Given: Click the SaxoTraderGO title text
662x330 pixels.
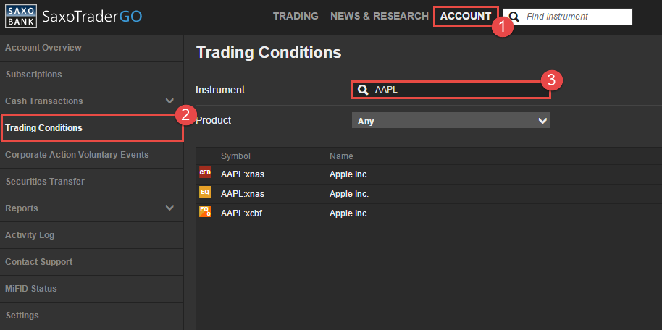Looking at the screenshot, I should [x=92, y=17].
